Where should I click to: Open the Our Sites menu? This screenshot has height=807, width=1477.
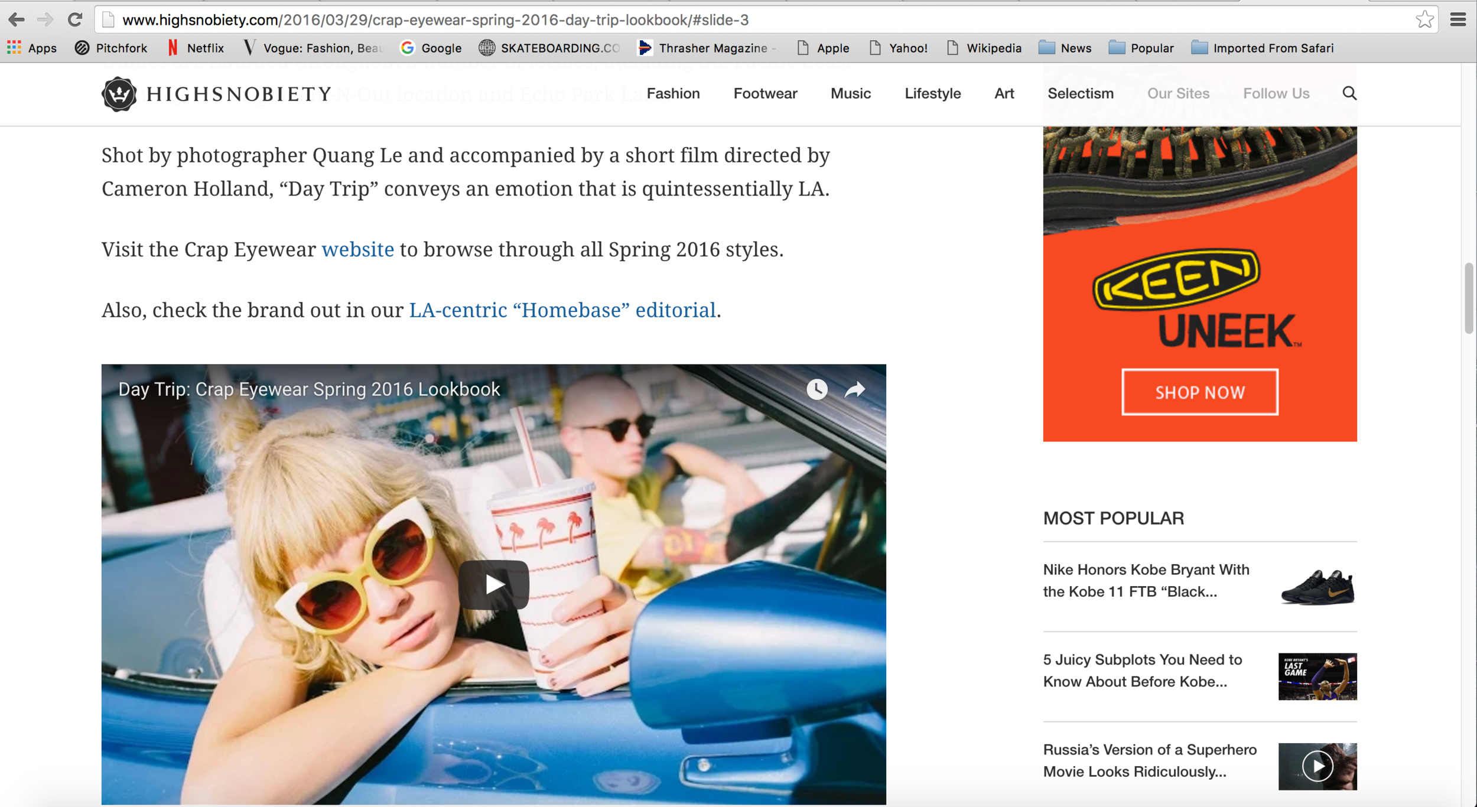coord(1177,93)
